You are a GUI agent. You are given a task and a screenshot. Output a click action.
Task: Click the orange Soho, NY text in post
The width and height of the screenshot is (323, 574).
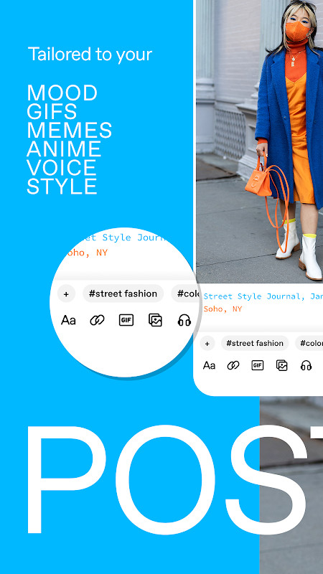click(223, 309)
